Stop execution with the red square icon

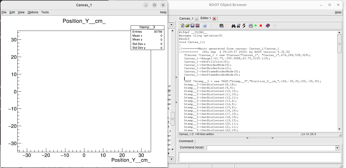click(x=261, y=26)
